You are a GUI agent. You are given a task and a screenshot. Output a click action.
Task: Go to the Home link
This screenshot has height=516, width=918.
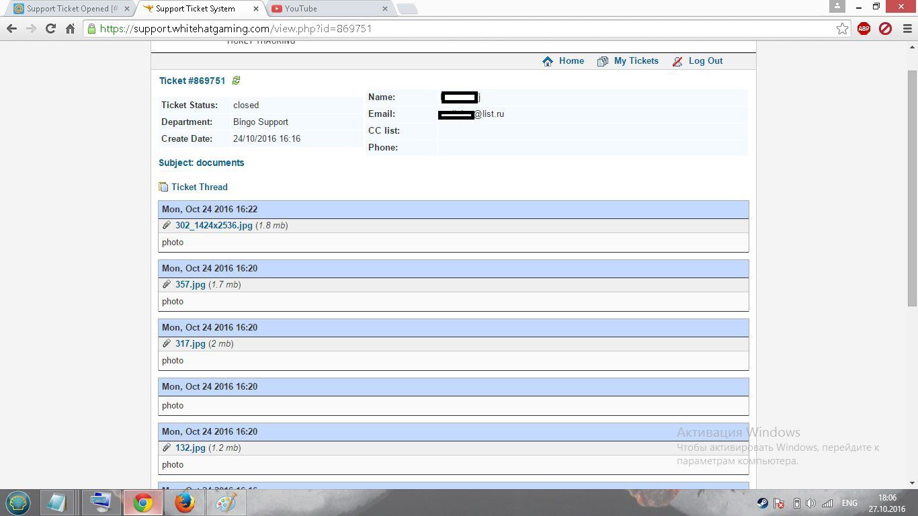571,61
